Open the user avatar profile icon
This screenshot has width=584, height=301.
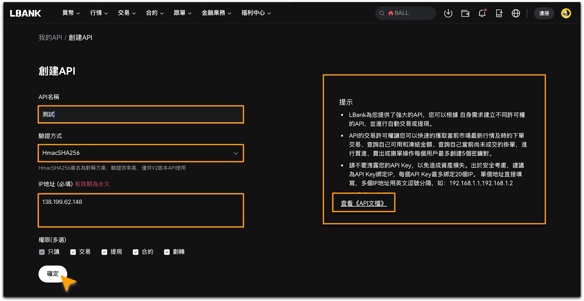[566, 13]
